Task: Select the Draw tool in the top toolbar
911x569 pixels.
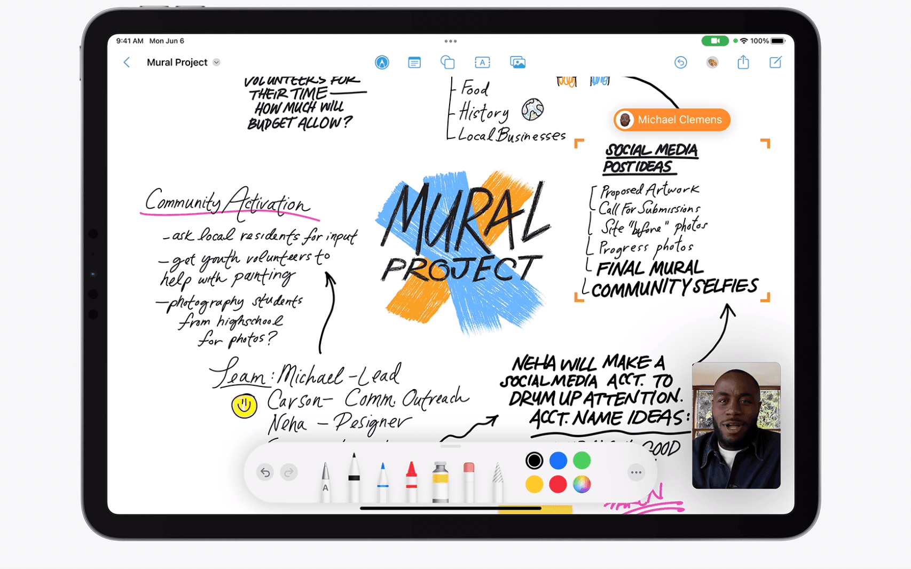Action: pyautogui.click(x=382, y=62)
